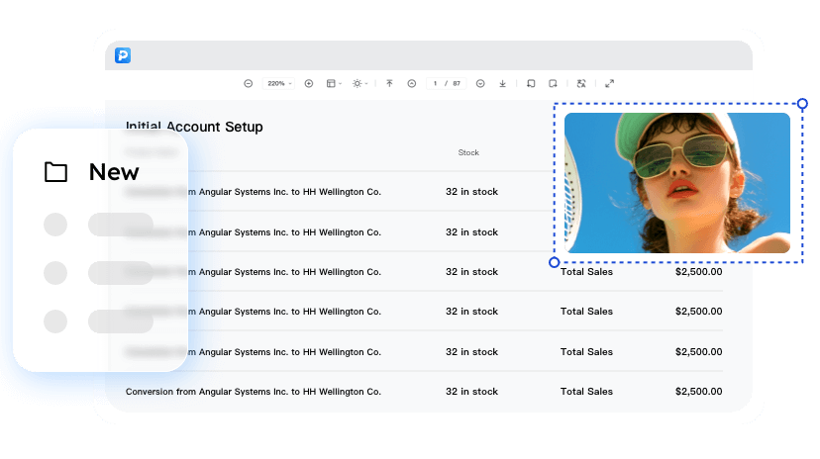This screenshot has height=459, width=820.
Task: Click the current page number field
Action: (436, 84)
